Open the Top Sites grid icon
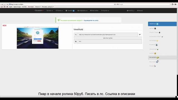 coord(7,7)
